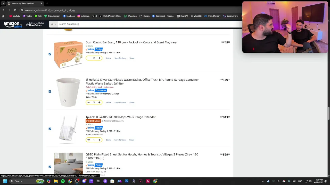Open the Instagram bookmark

(x=83, y=16)
